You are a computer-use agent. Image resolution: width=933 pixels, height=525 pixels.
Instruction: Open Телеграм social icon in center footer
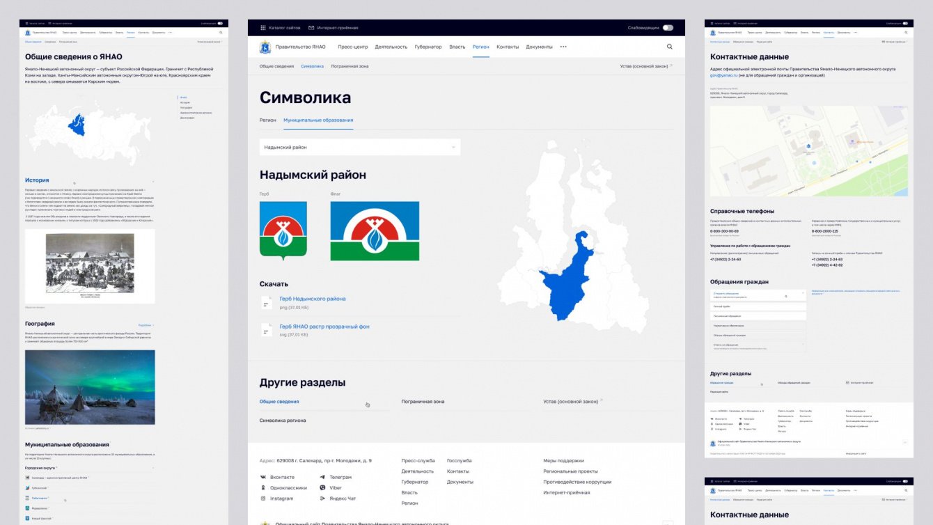coord(322,477)
